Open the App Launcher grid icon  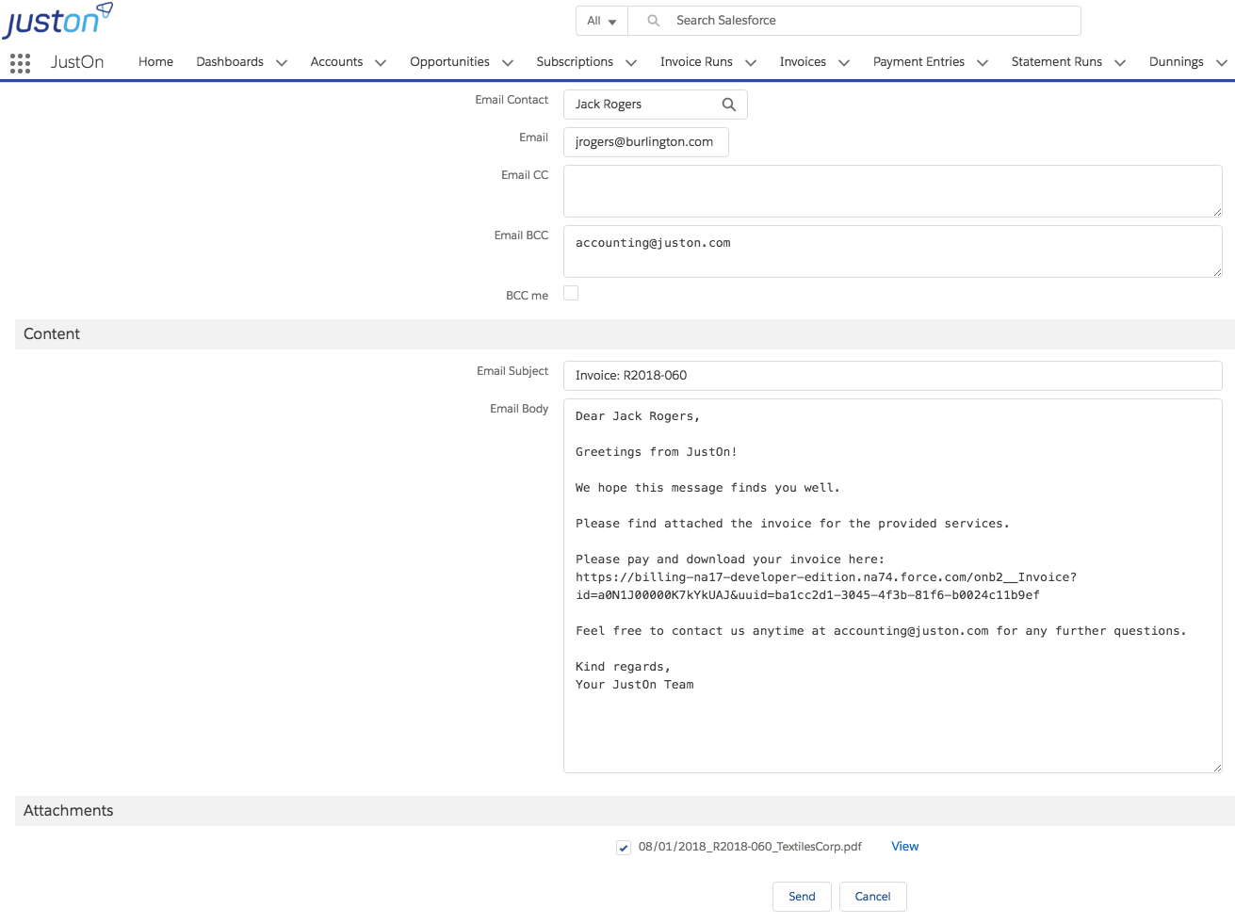(x=20, y=62)
